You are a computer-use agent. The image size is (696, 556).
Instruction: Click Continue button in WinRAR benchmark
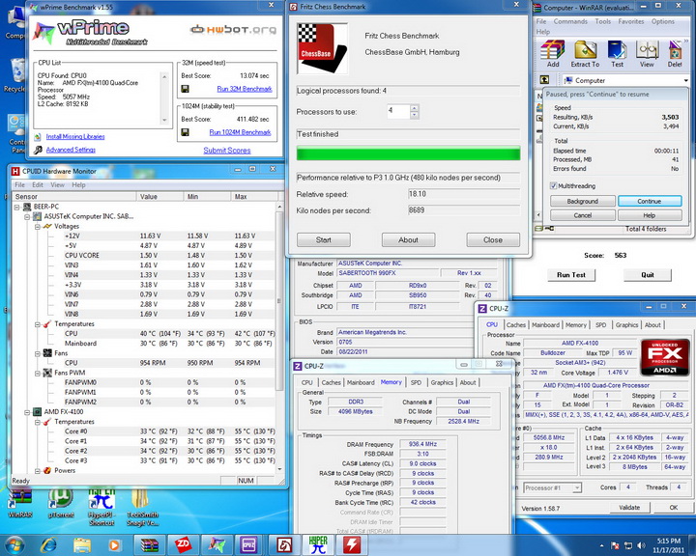pyautogui.click(x=650, y=201)
